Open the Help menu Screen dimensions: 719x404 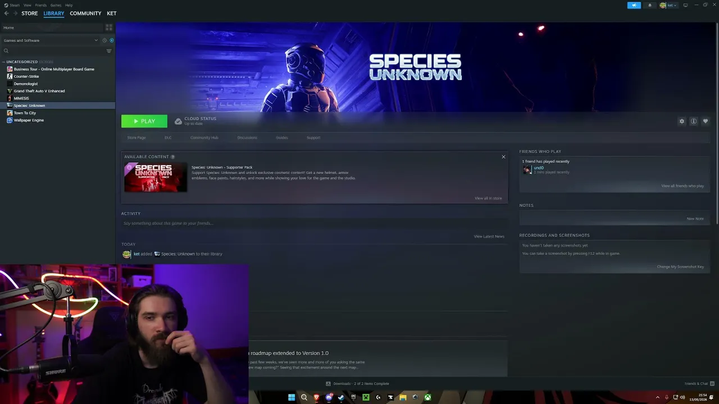click(x=69, y=5)
